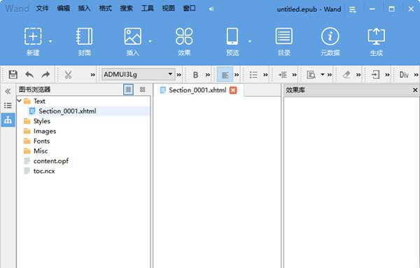Click the 插入 (Insert) image icon
420x268 pixels.
[x=132, y=36]
